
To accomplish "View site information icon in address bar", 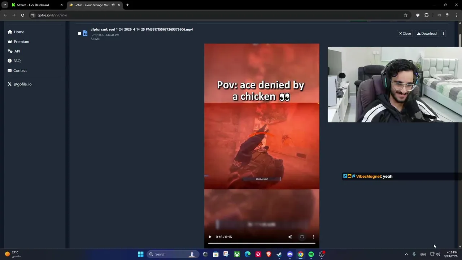I will tap(33, 15).
